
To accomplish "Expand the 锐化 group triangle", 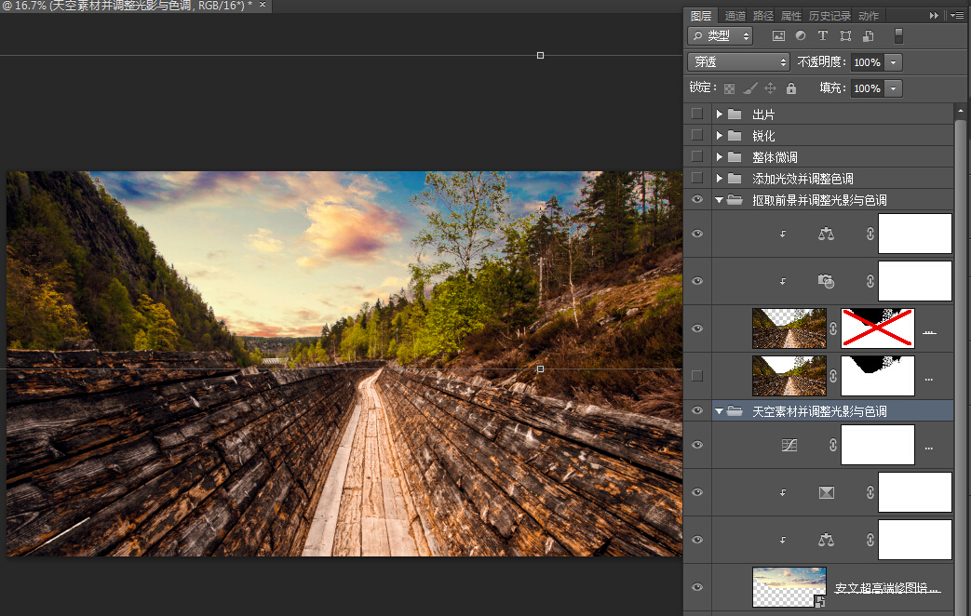I will point(719,136).
